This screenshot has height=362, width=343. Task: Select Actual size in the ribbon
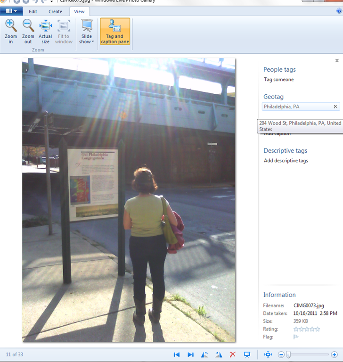(45, 31)
